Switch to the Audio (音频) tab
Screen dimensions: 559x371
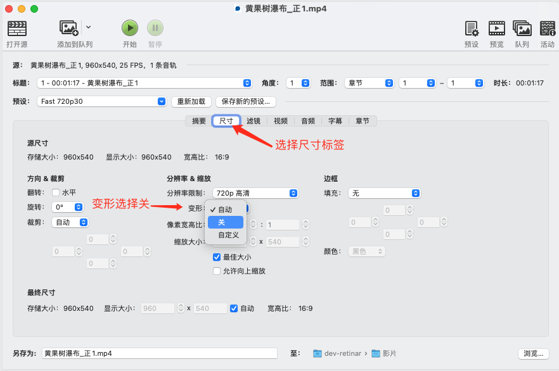tap(308, 121)
